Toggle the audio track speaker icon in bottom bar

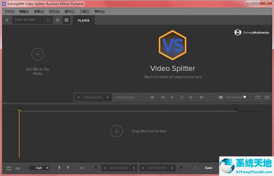pyautogui.click(x=17, y=168)
